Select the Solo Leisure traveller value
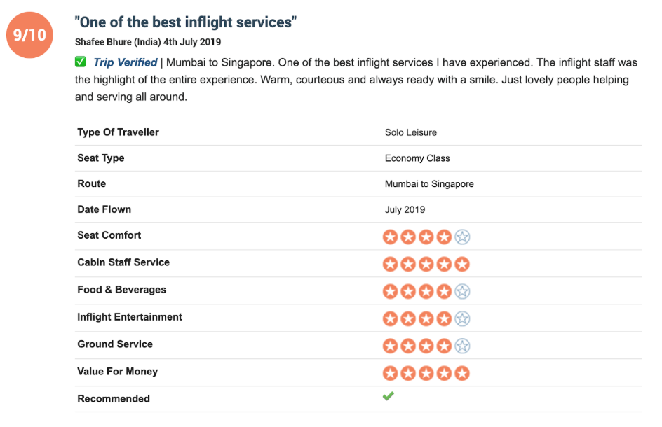This screenshot has height=427, width=662. pos(411,132)
